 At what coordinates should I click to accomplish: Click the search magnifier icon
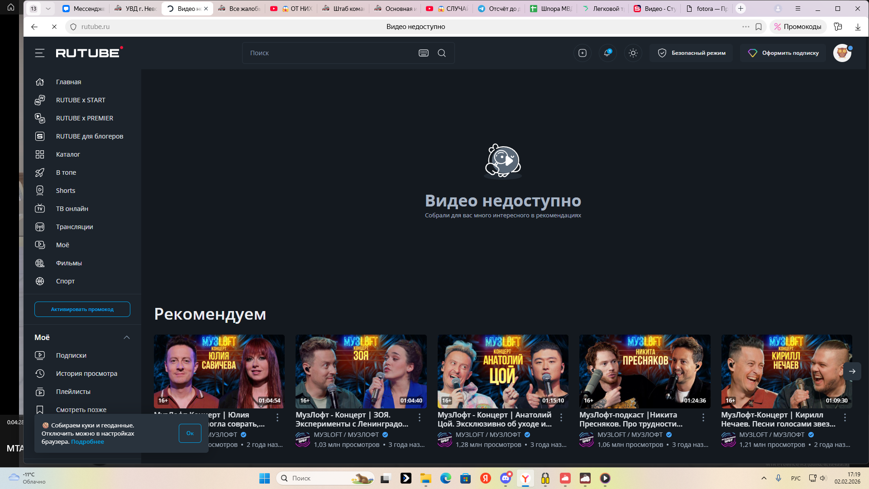pyautogui.click(x=442, y=53)
